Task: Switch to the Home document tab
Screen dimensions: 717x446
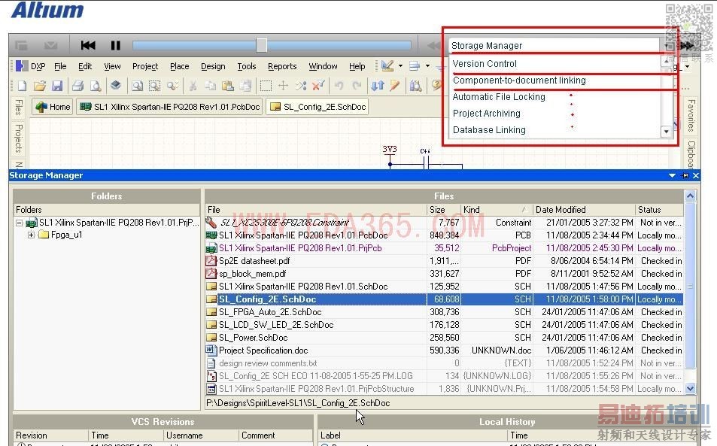Action: click(53, 107)
